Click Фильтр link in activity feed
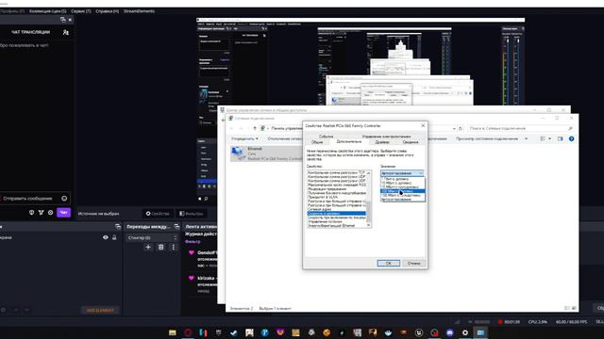 point(193,242)
